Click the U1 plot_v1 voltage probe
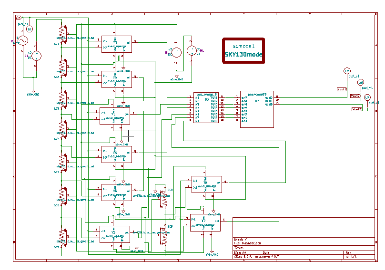Screen dimensions: 385x270 (30, 29)
